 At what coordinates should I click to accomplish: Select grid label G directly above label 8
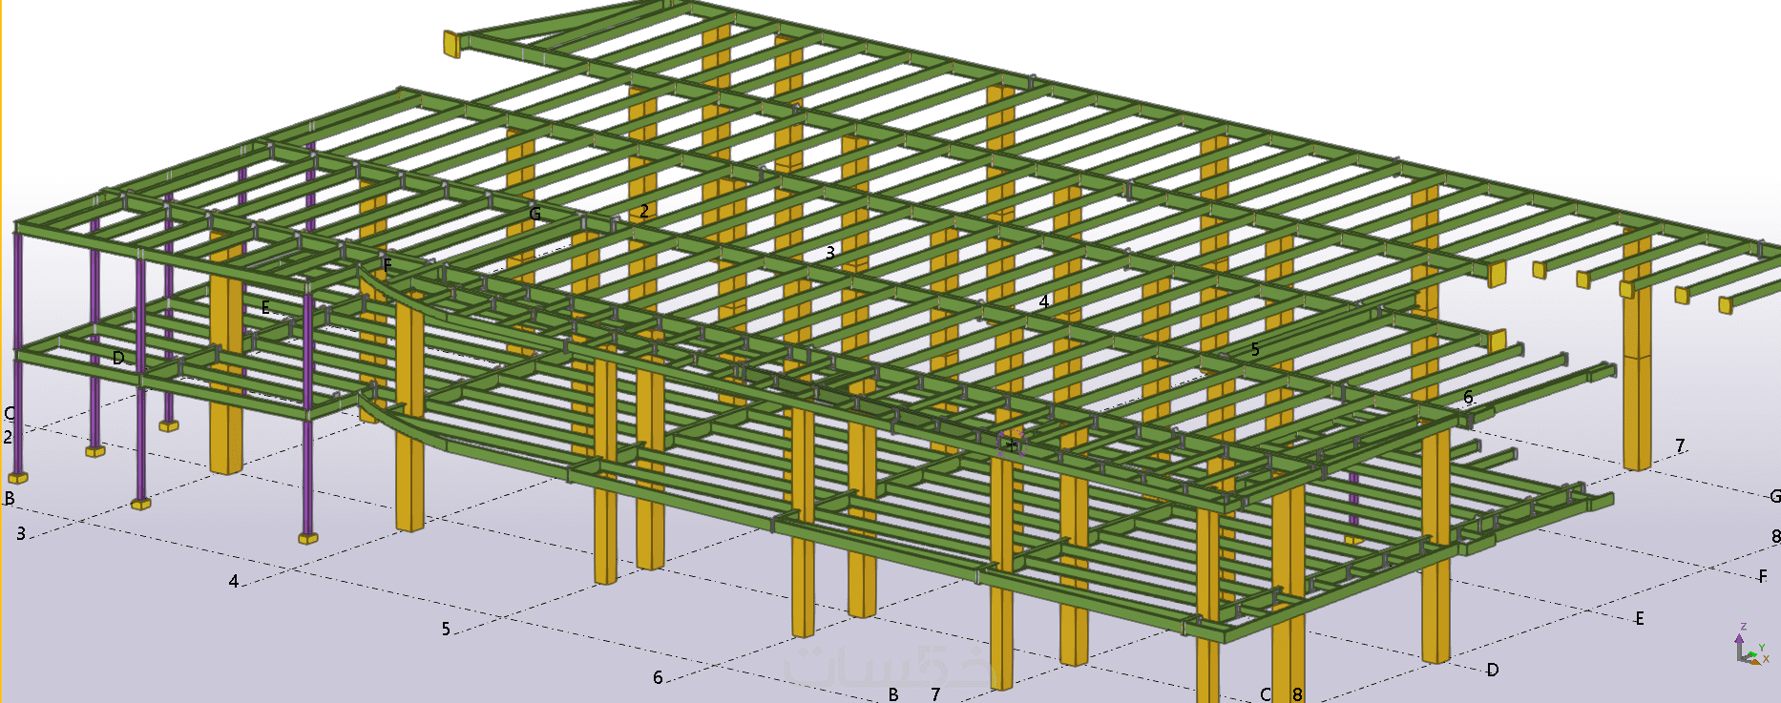tap(1775, 496)
